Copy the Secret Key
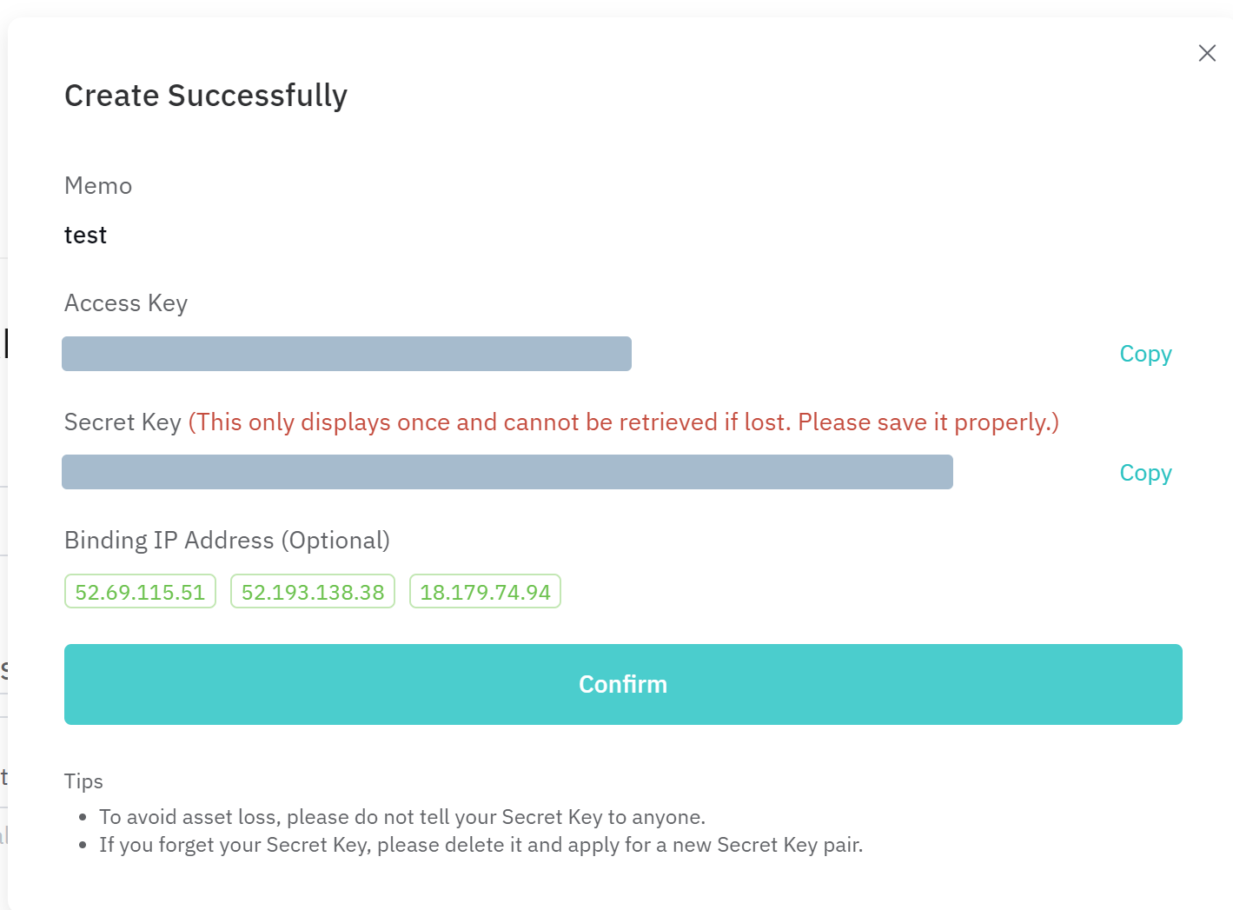This screenshot has width=1233, height=910. click(x=1145, y=473)
